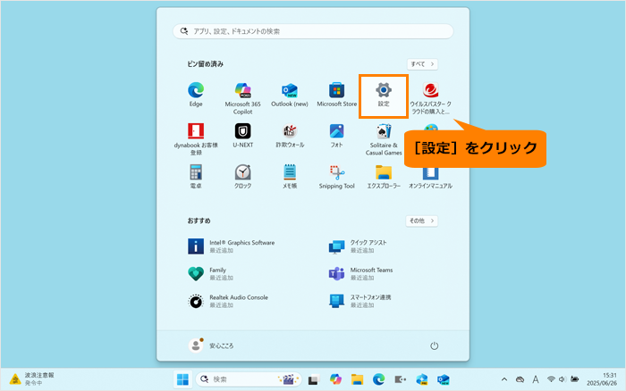Open Wi-Fi network tray icon

pyautogui.click(x=551, y=379)
